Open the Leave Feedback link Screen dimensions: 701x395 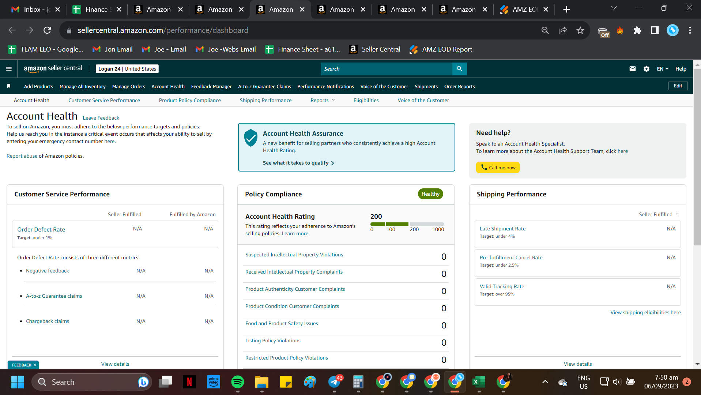point(101,118)
